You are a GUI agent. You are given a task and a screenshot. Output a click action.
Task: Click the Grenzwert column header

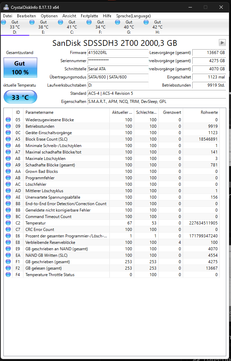click(x=171, y=112)
